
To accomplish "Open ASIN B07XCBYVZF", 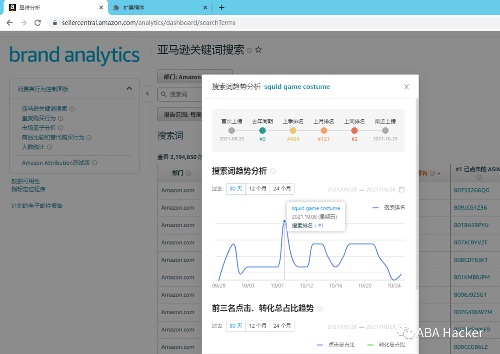I will pos(470,242).
